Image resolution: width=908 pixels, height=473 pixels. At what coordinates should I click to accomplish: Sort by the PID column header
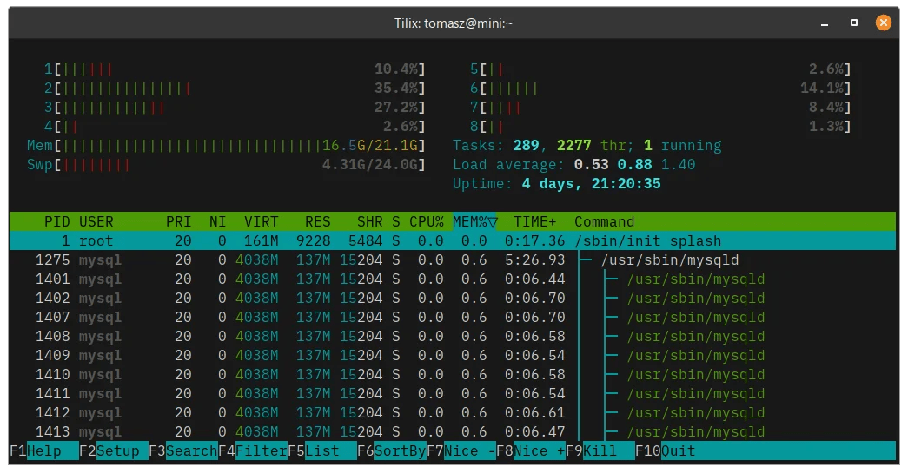click(x=56, y=222)
